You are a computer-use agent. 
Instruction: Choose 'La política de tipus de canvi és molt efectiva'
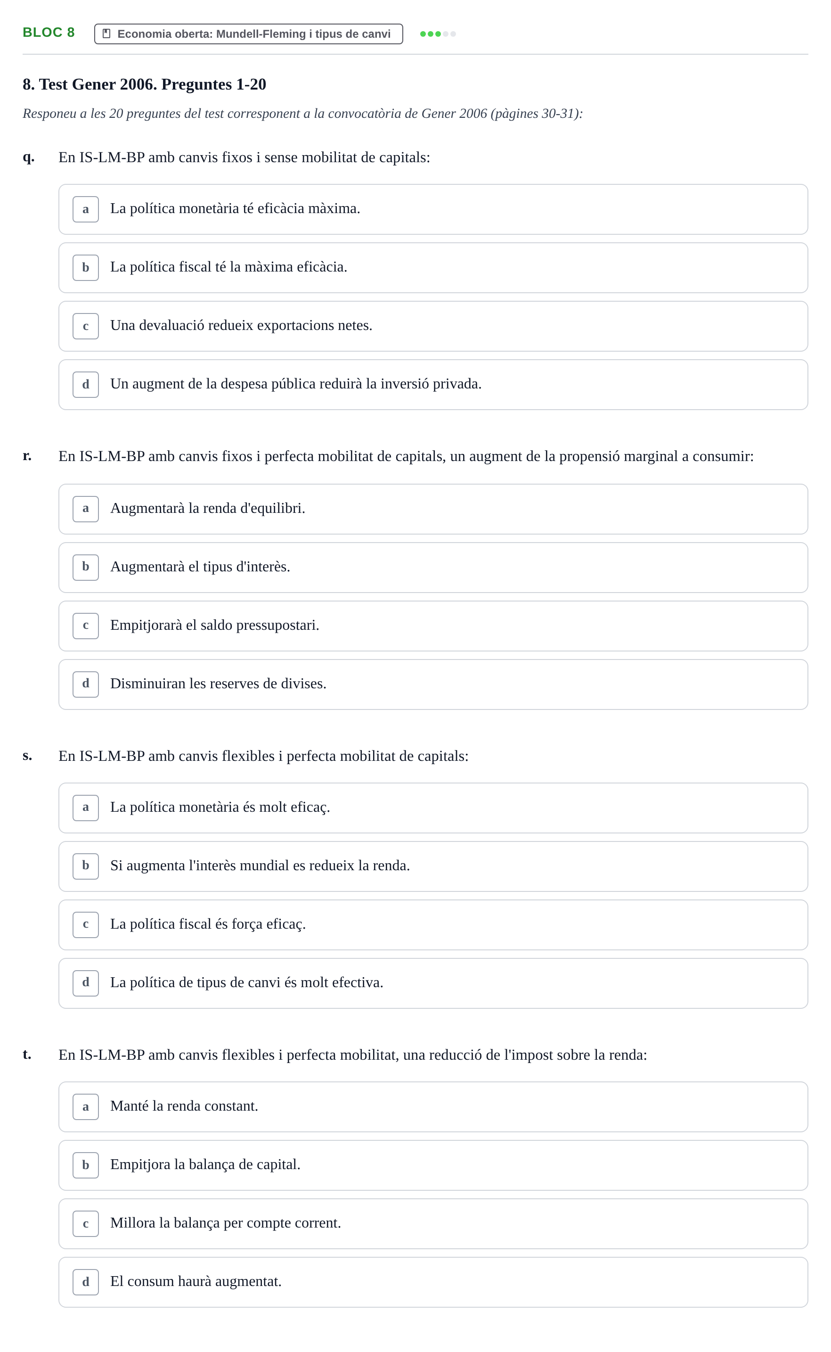(433, 983)
